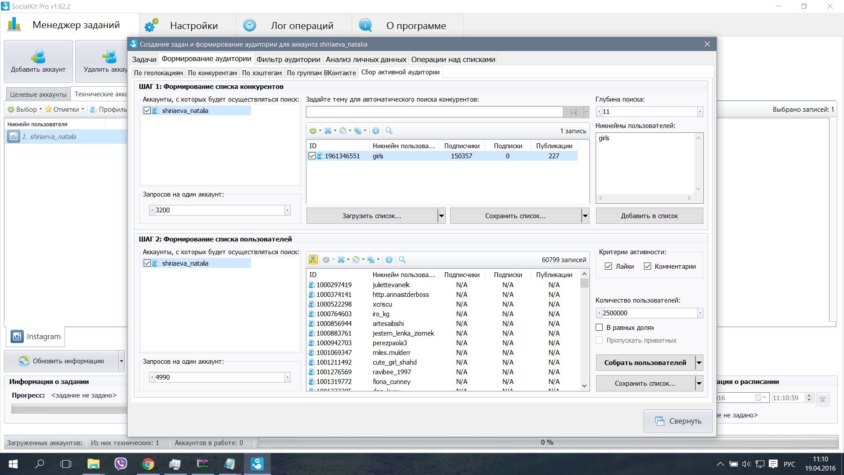This screenshot has width=844, height=475.
Task: Open Task View on the taskbar
Action: [x=66, y=464]
